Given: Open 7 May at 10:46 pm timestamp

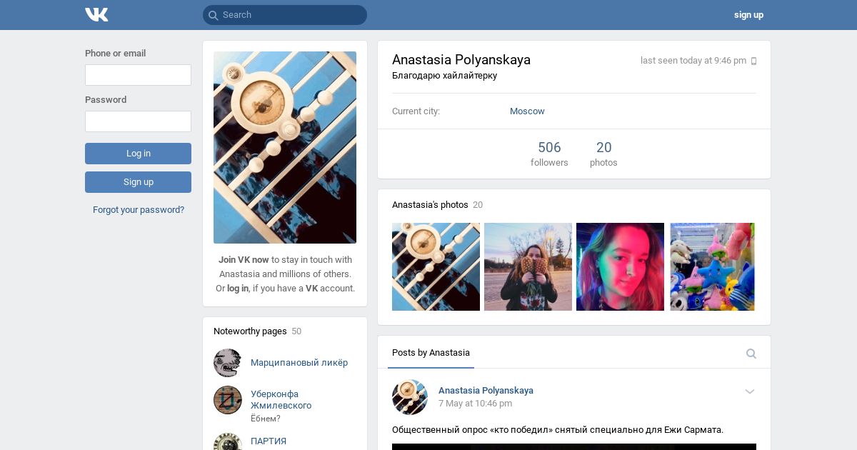Looking at the screenshot, I should (475, 404).
